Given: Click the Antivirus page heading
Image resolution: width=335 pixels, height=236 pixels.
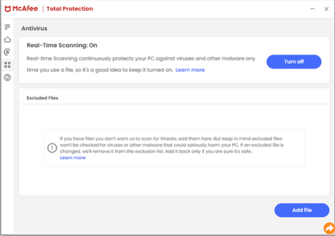Looking at the screenshot, I should point(34,28).
